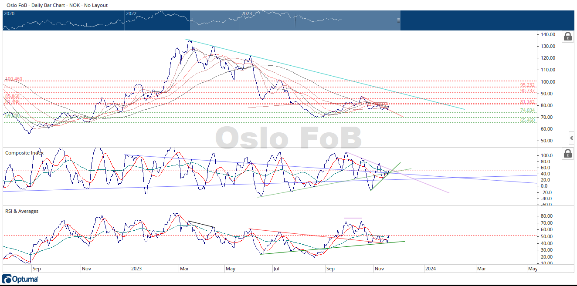577x286 pixels.
Task: Click the 'Jul' label on the date axis
Action: coord(276,269)
